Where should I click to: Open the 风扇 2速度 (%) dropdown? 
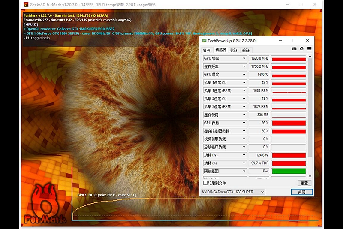[x=244, y=99]
